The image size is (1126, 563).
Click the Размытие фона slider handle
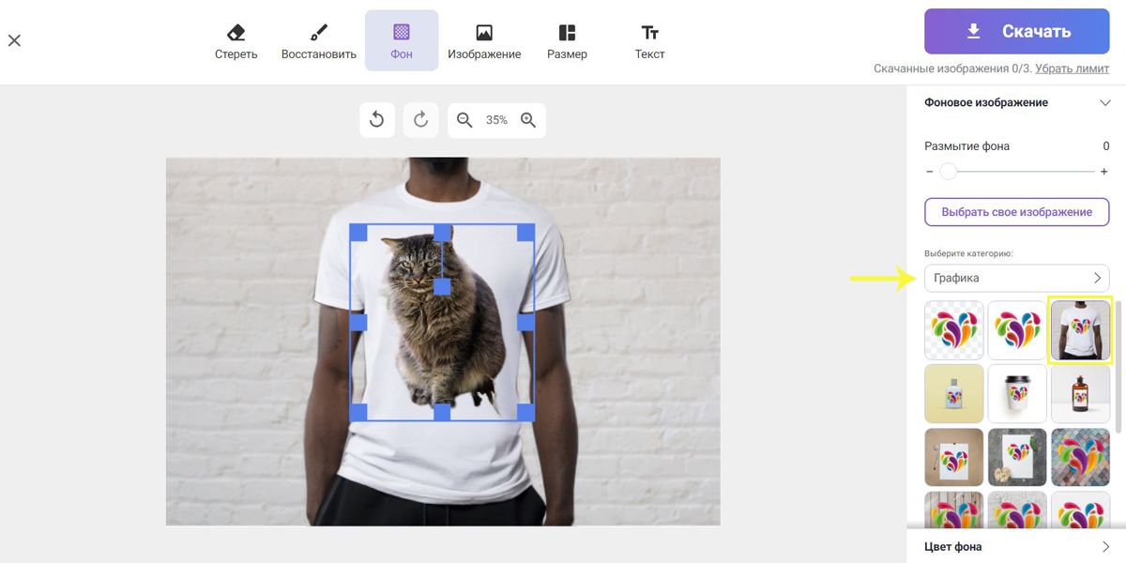point(948,172)
